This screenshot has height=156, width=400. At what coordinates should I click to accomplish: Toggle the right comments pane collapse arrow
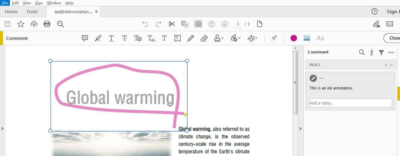[x=300, y=128]
